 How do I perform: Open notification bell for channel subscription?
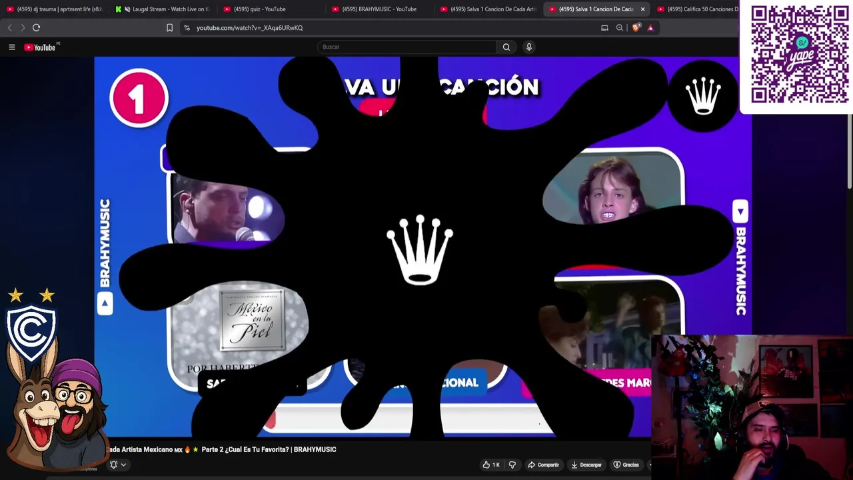[114, 465]
